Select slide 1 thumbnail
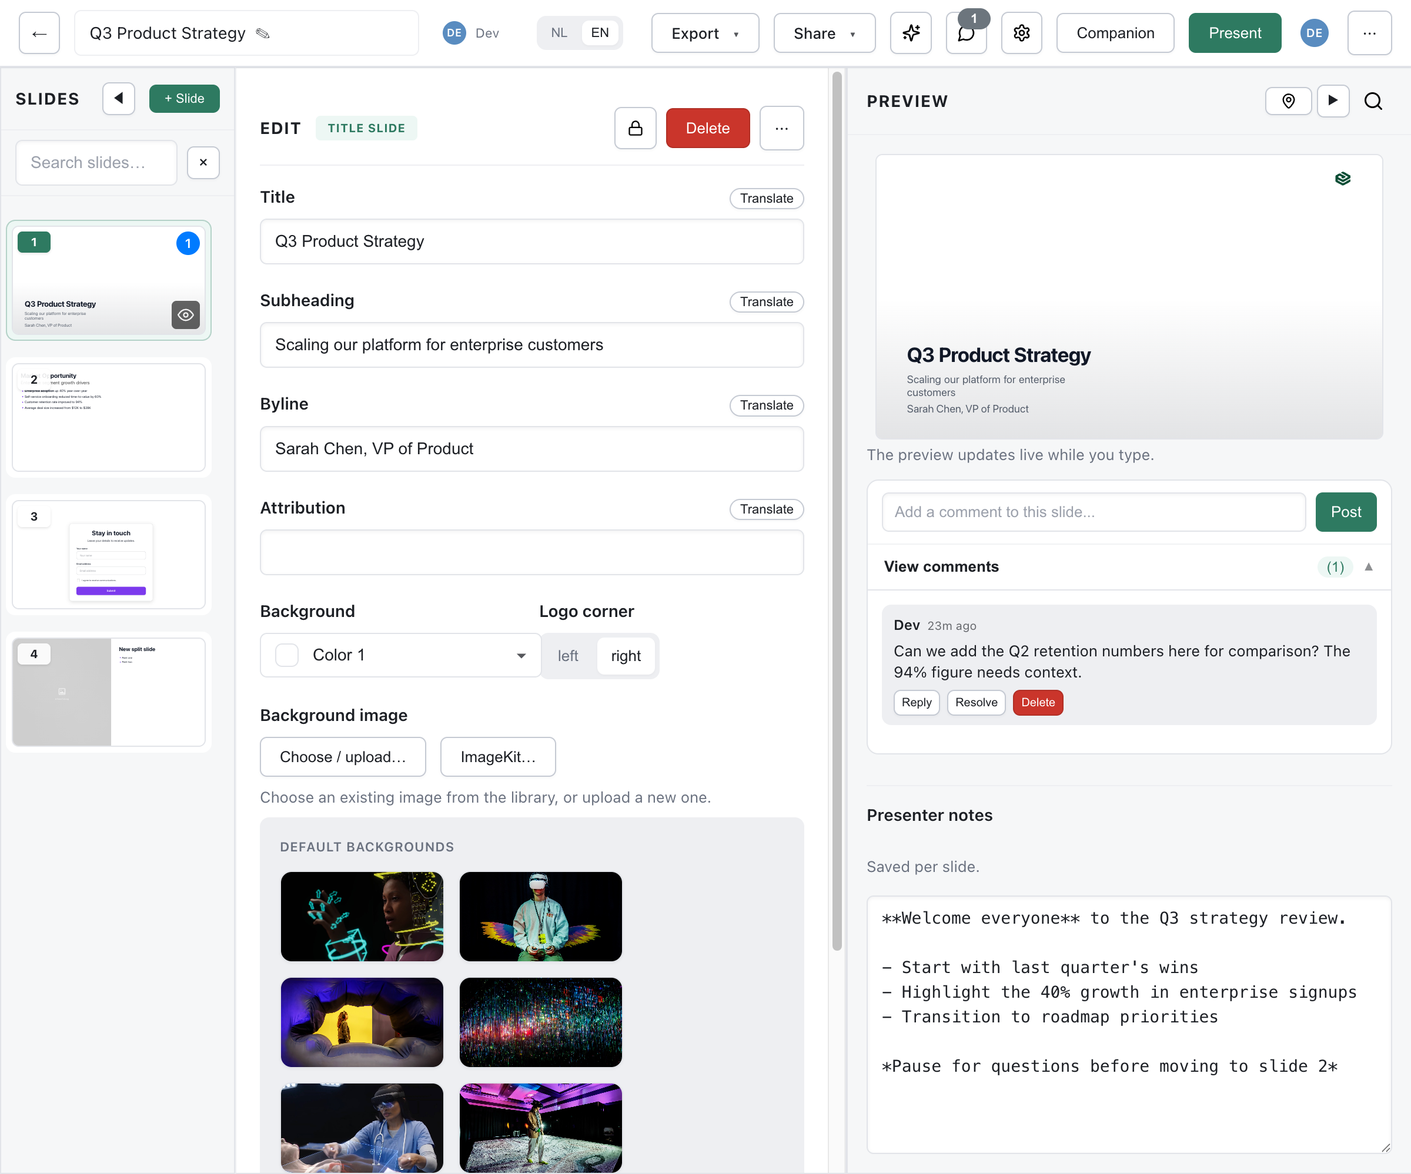Screen dimensions: 1411x1174 [x=109, y=280]
